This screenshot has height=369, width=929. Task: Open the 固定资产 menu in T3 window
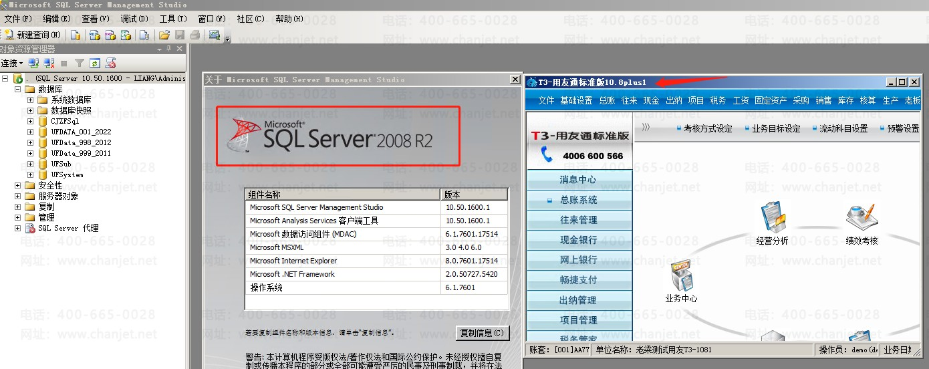pyautogui.click(x=772, y=100)
